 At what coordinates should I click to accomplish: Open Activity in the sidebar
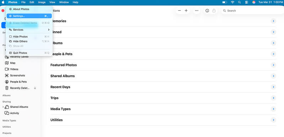pos(15,113)
